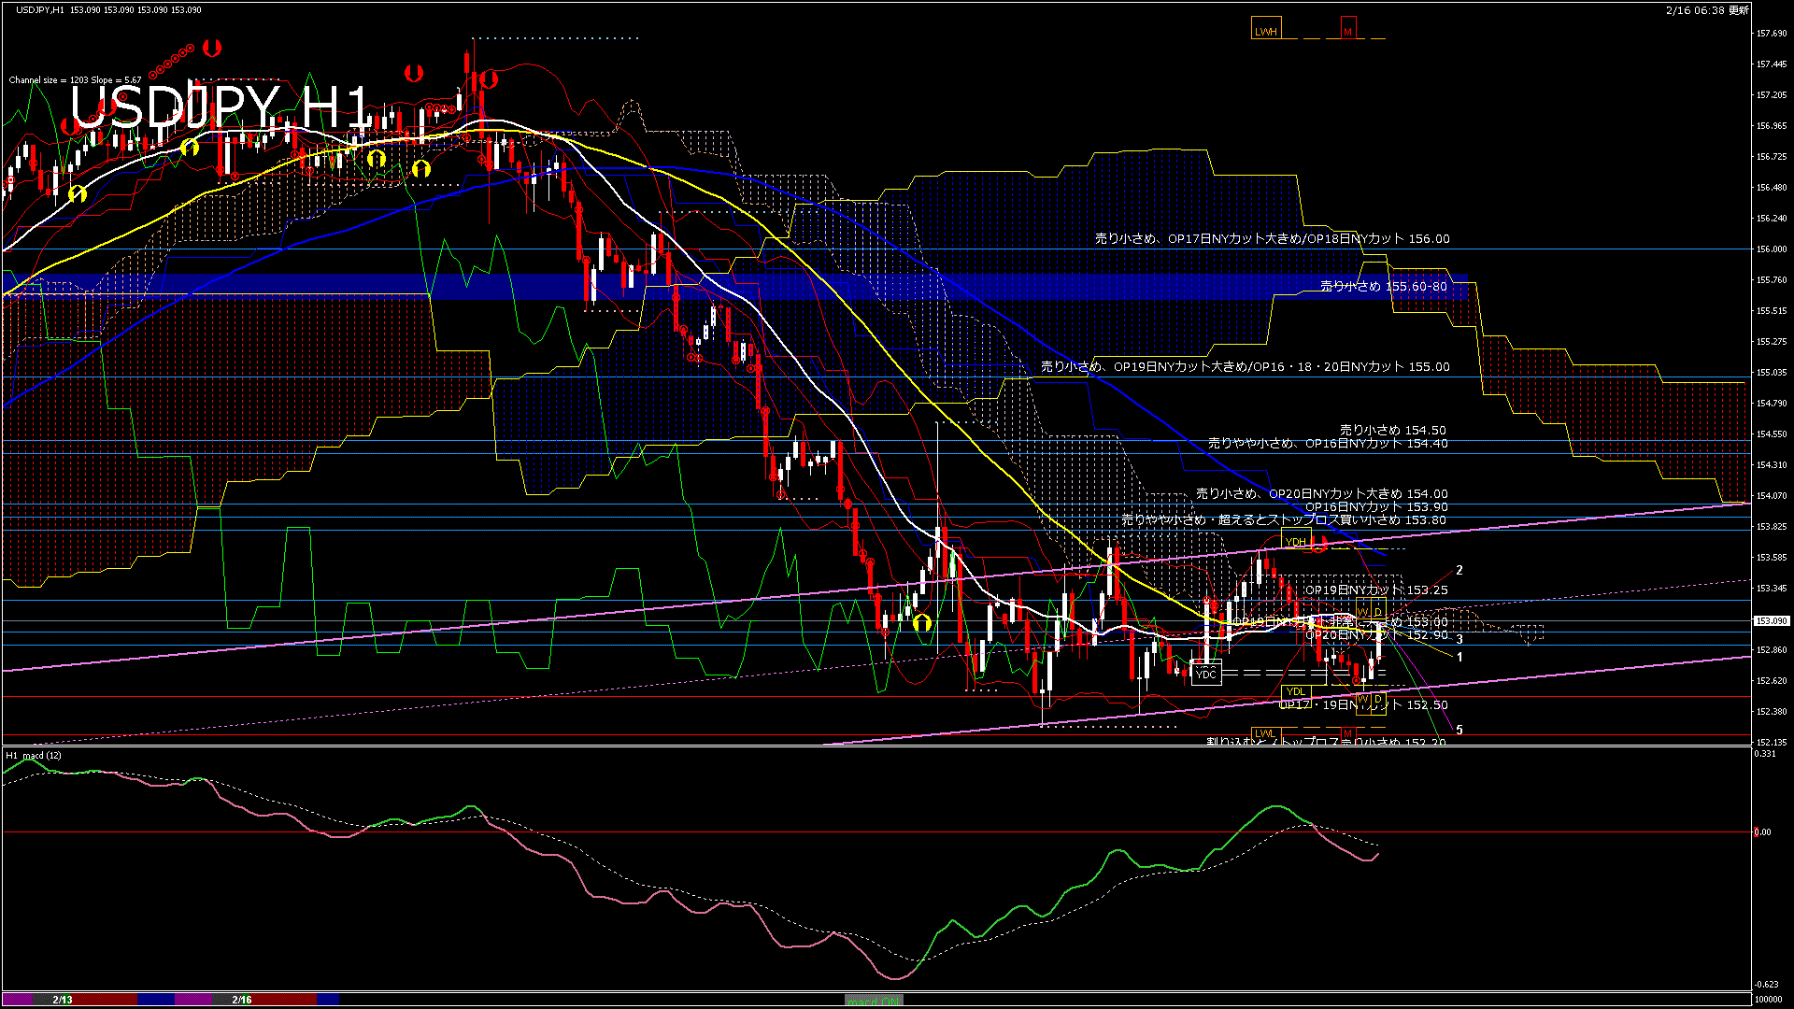Select the 2/13 date marker
This screenshot has height=1009, width=1794.
tap(63, 1000)
